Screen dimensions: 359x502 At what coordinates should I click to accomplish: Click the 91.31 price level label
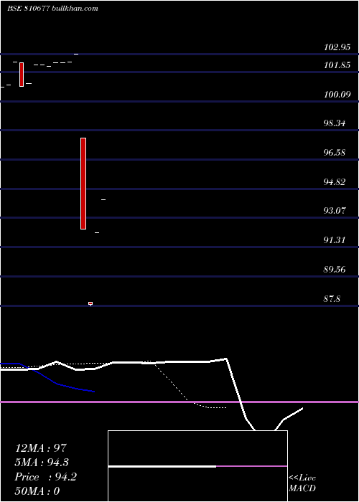point(335,240)
